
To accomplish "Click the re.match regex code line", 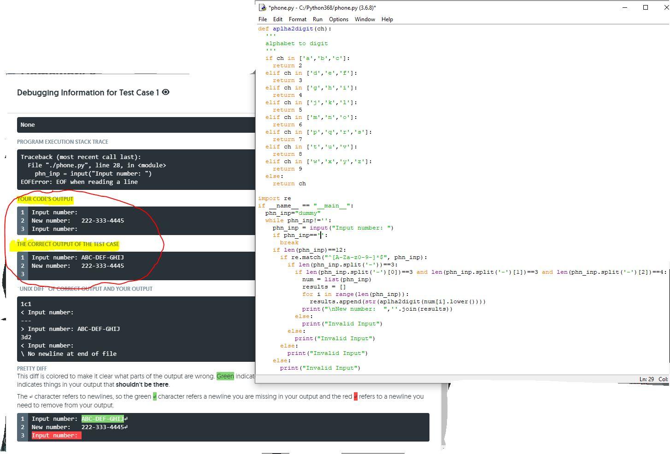I will click(354, 257).
